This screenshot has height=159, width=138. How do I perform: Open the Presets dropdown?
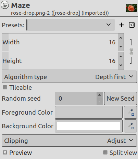(70, 25)
